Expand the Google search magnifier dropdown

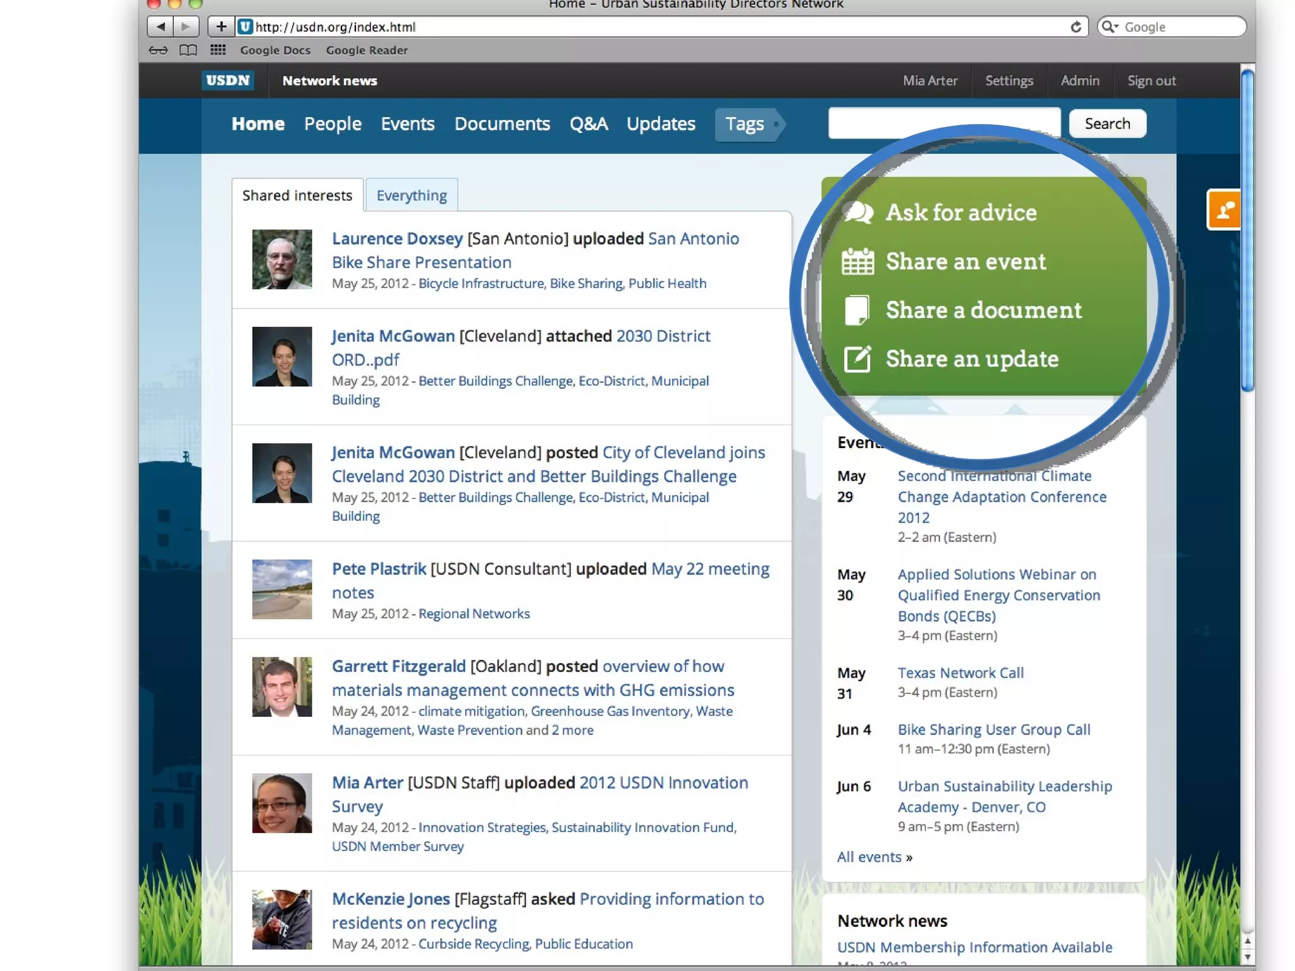pos(1109,27)
